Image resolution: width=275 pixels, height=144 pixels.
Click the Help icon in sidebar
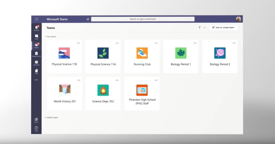[36, 128]
